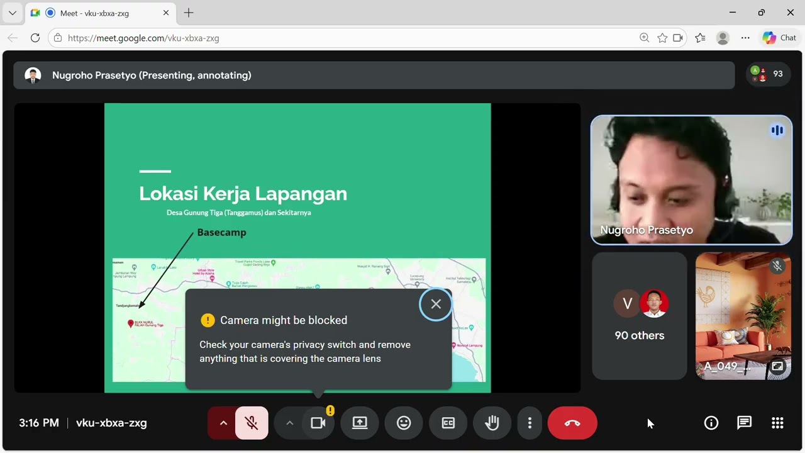The image size is (805, 453).
Task: Open favorites list icon
Action: coord(701,38)
